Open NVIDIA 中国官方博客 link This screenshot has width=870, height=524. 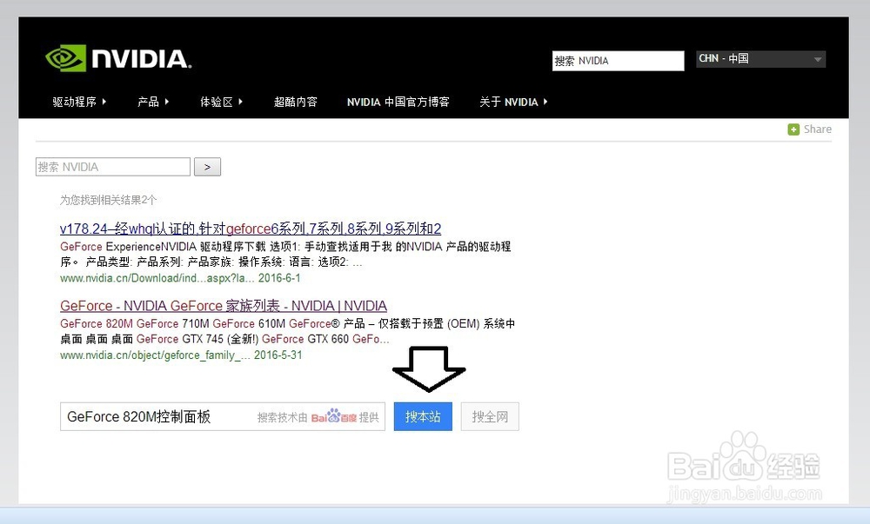398,102
